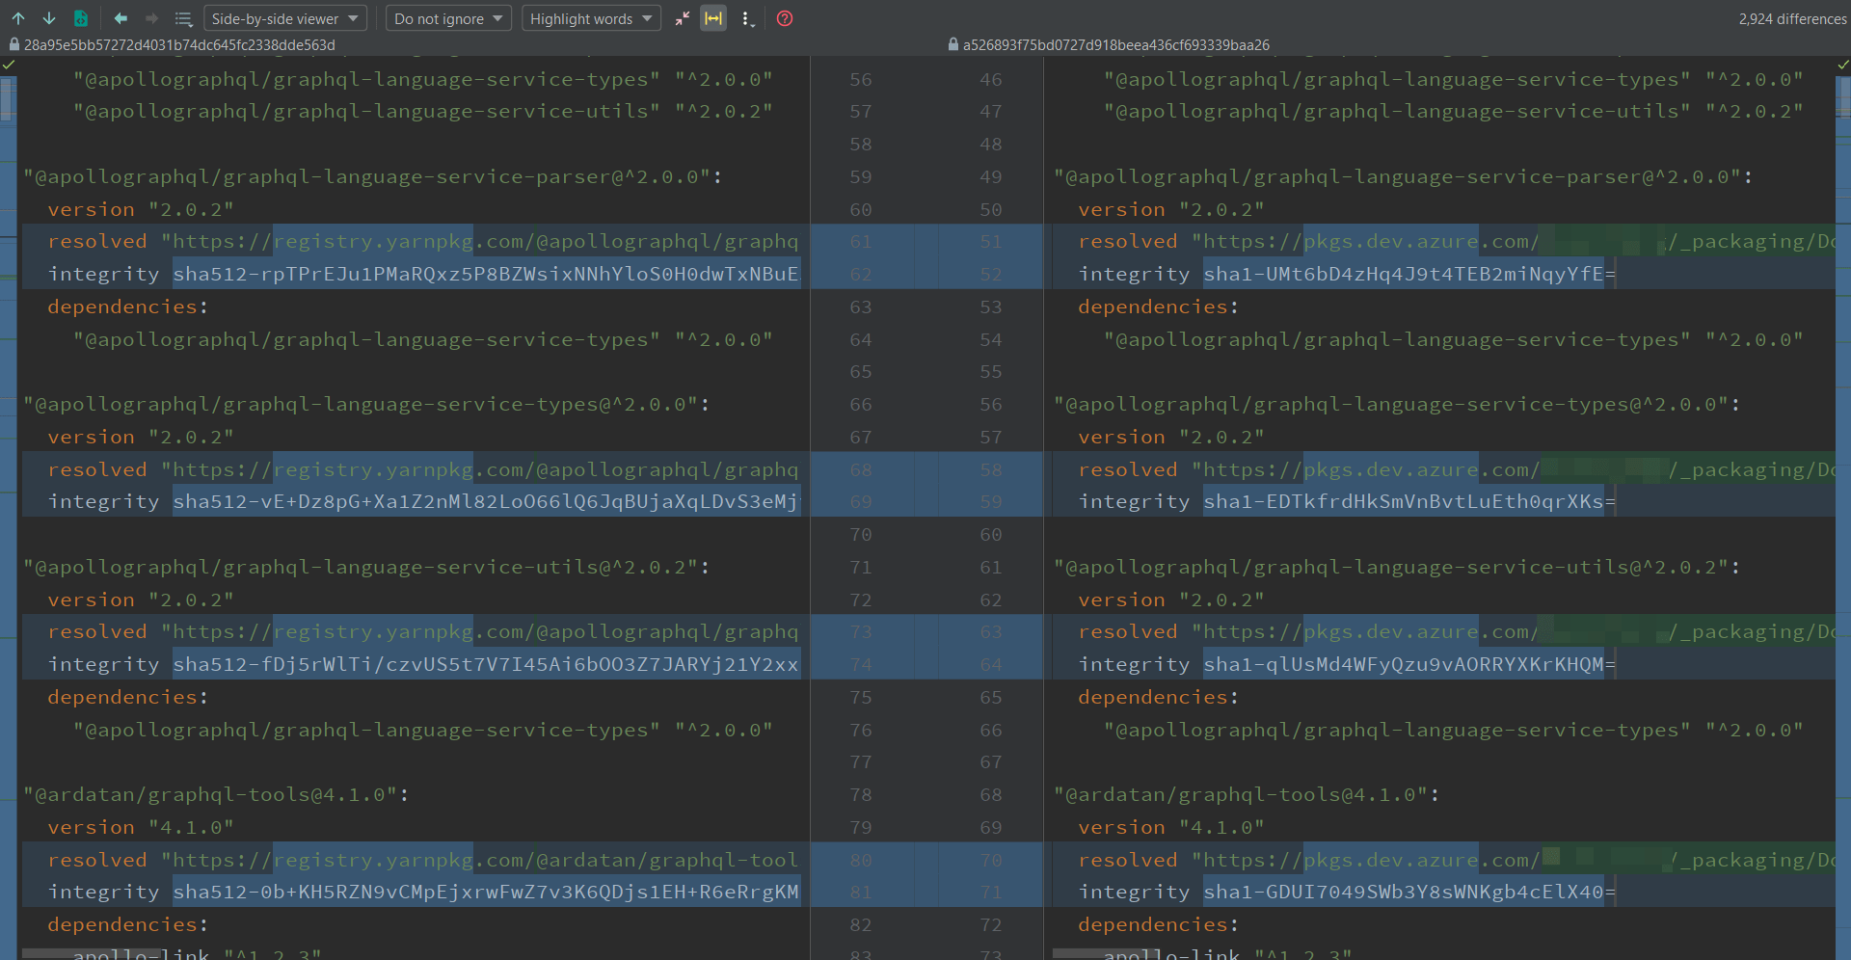
Task: Collapse unchanged fragments via shrink icon
Action: [x=683, y=17]
